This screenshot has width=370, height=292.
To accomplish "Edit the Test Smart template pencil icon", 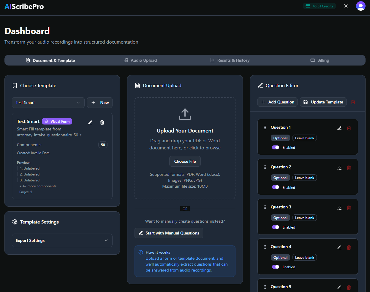I will (x=90, y=122).
